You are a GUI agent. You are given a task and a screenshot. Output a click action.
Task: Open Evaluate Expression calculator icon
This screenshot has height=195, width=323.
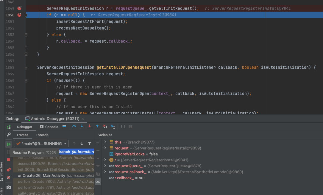[123, 127]
